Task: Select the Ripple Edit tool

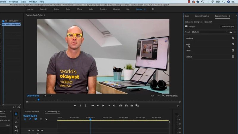Action: point(16,122)
